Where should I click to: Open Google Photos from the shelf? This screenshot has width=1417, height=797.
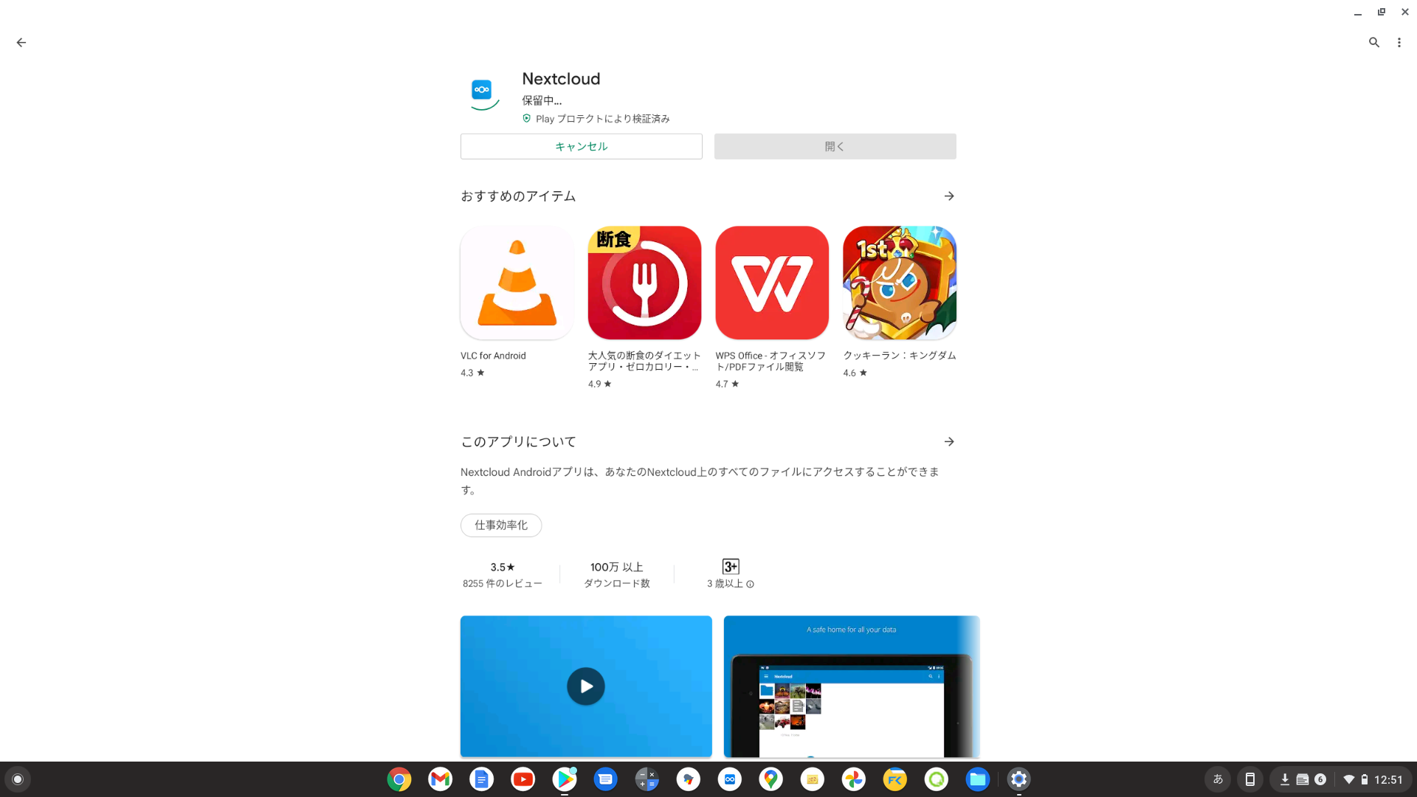point(854,779)
